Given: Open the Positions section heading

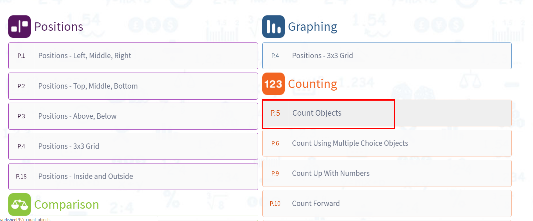Looking at the screenshot, I should coord(59,27).
